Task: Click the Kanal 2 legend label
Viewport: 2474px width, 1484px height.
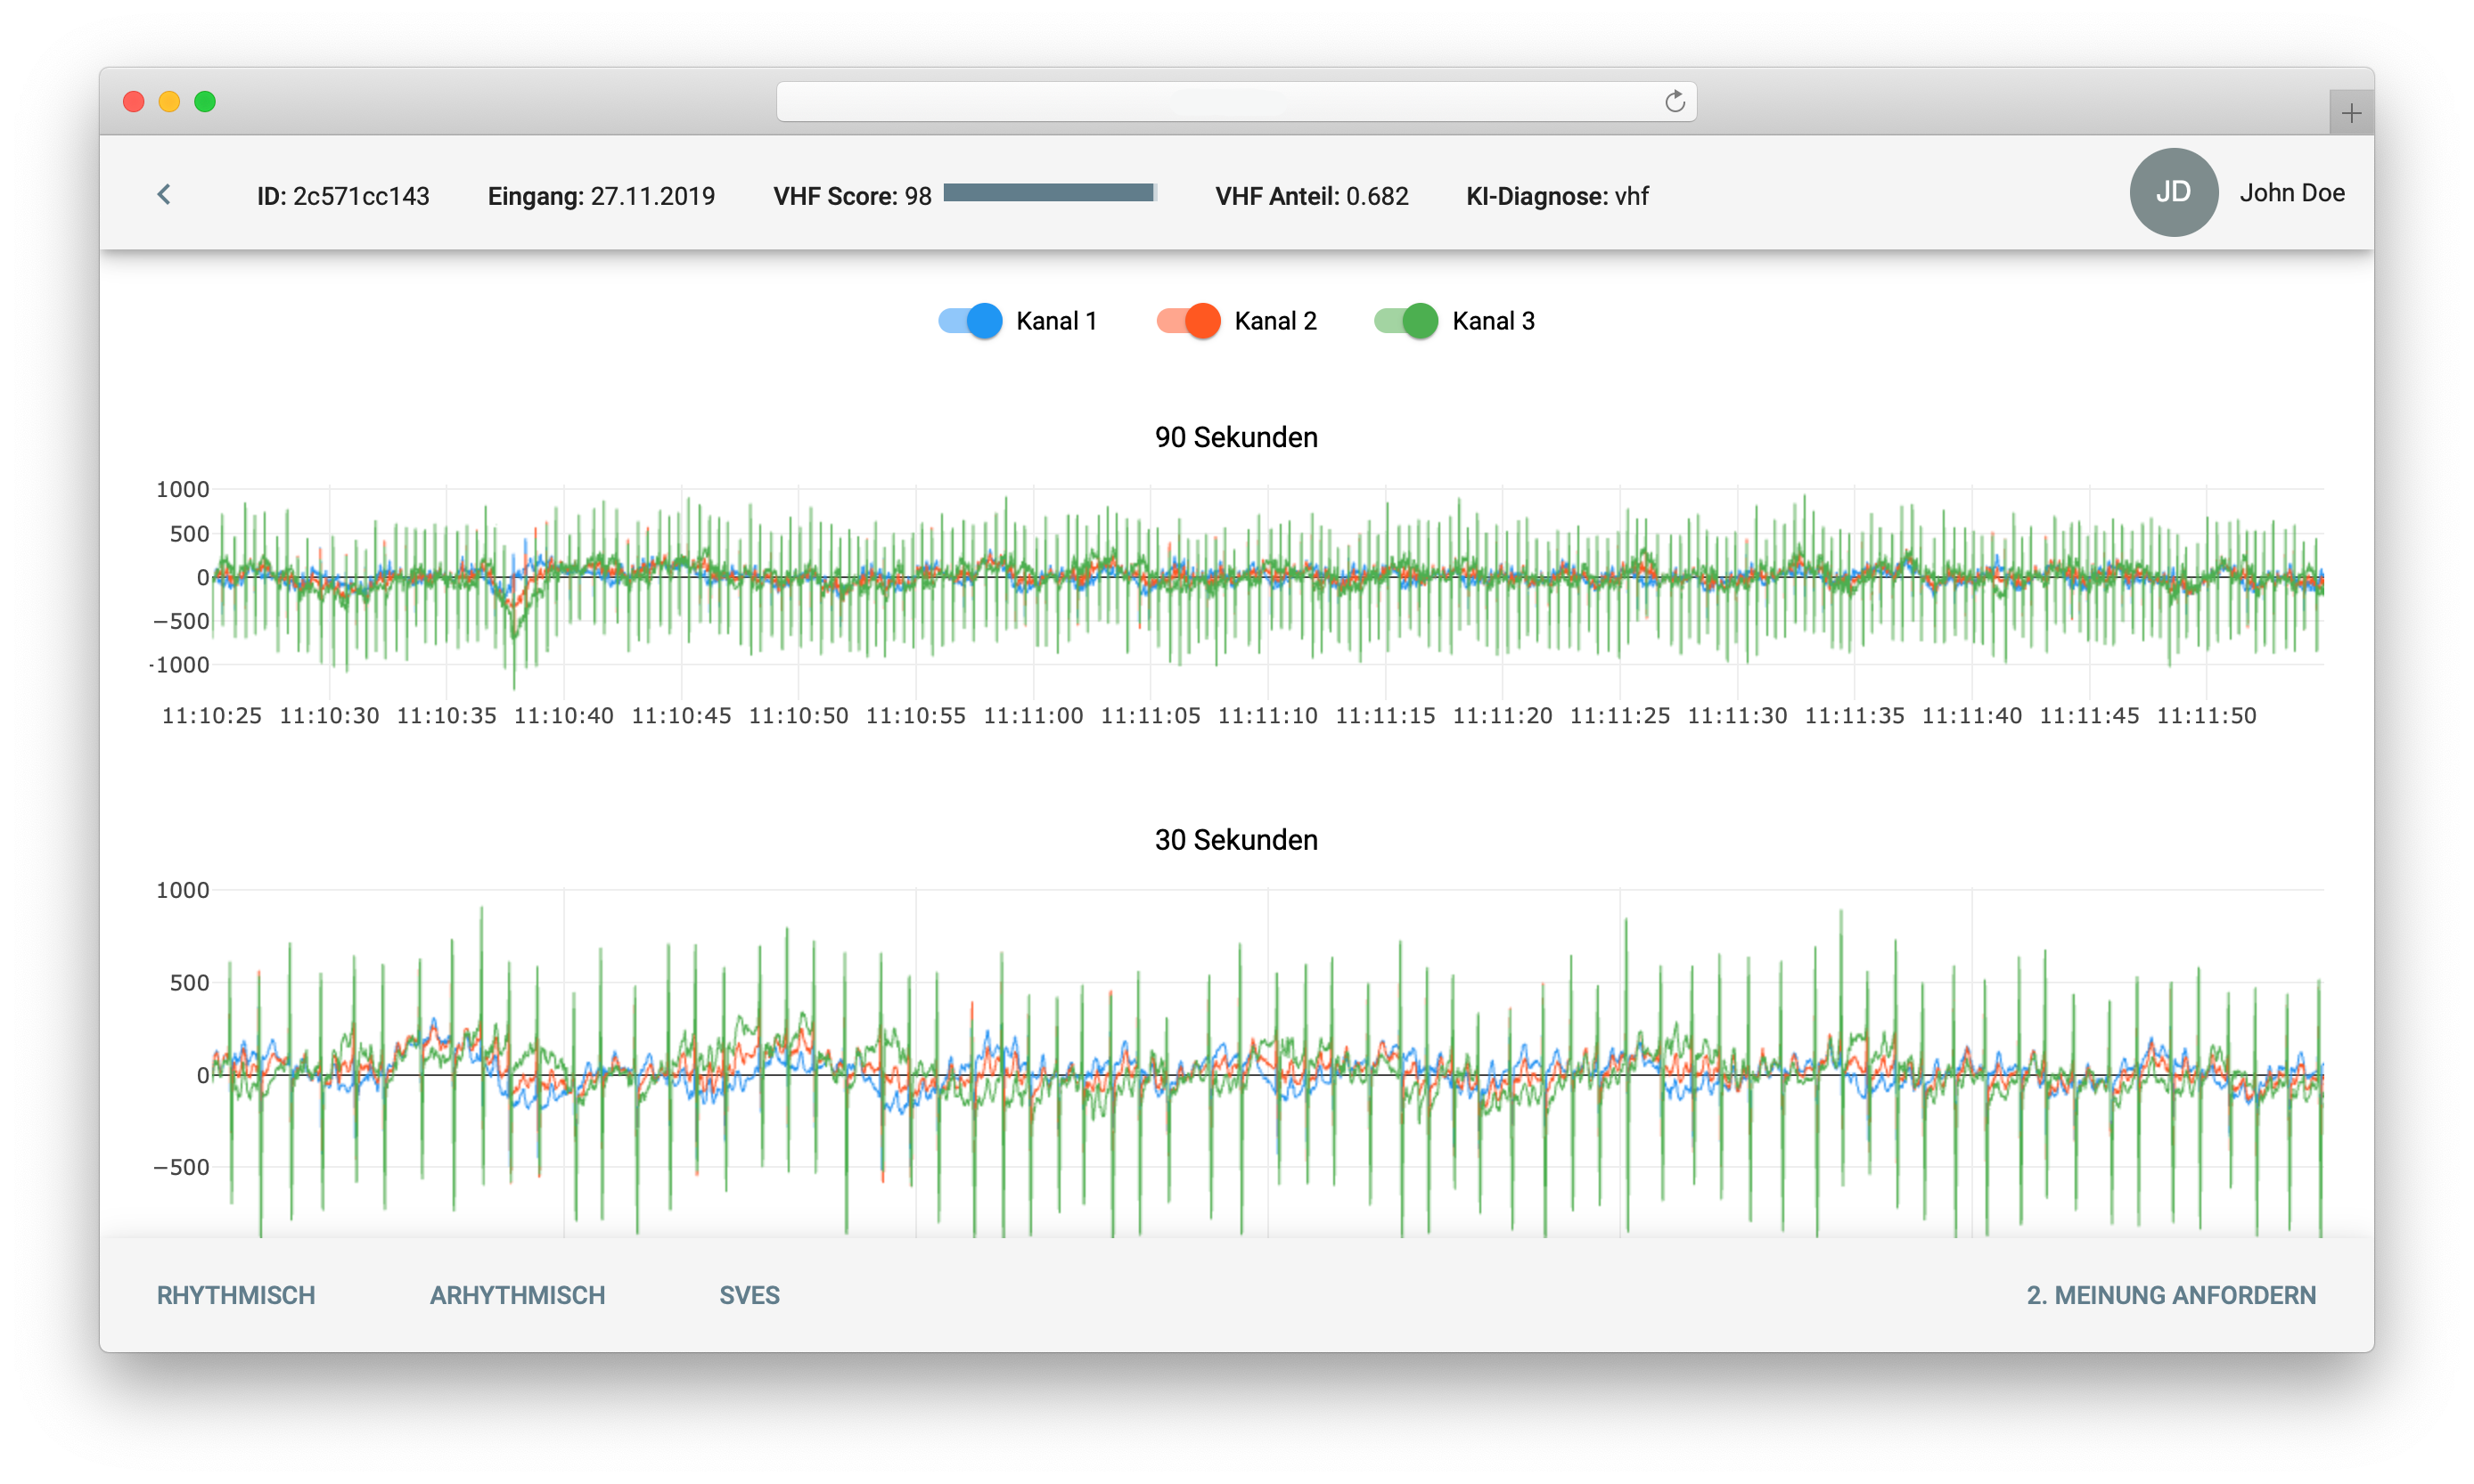Action: pyautogui.click(x=1275, y=321)
